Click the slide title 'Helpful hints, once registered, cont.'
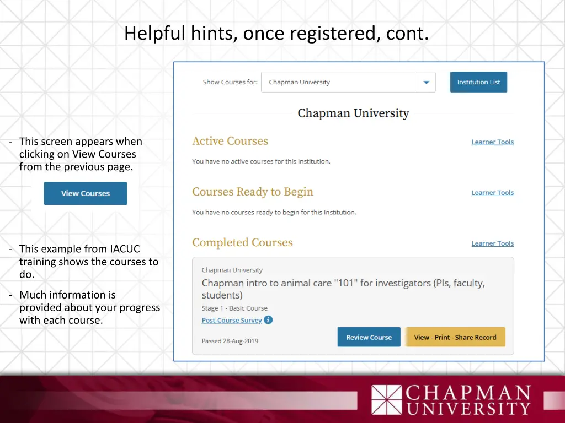The image size is (565, 423). 276,34
